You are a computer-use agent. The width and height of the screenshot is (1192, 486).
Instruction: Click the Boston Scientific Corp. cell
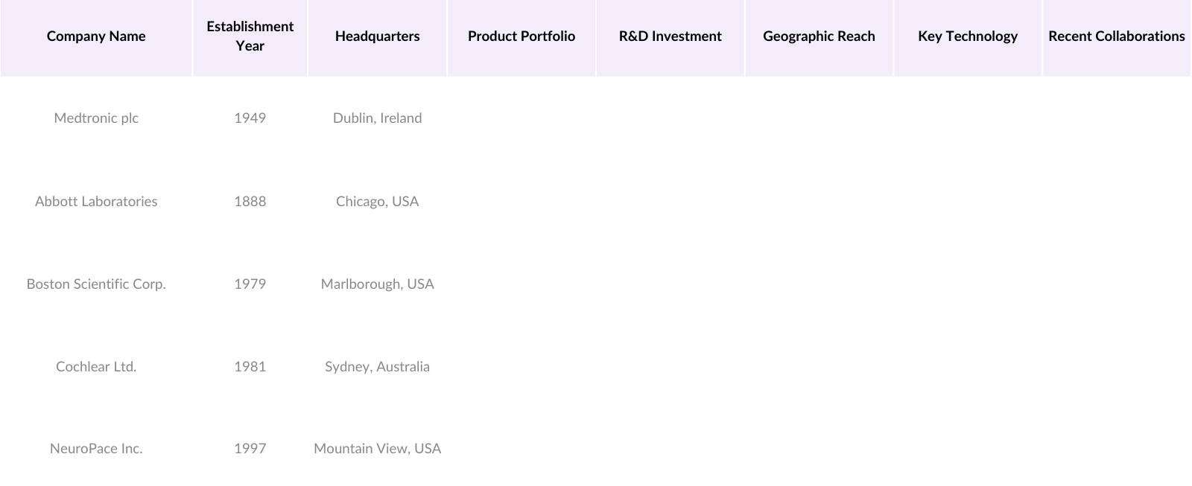point(96,284)
